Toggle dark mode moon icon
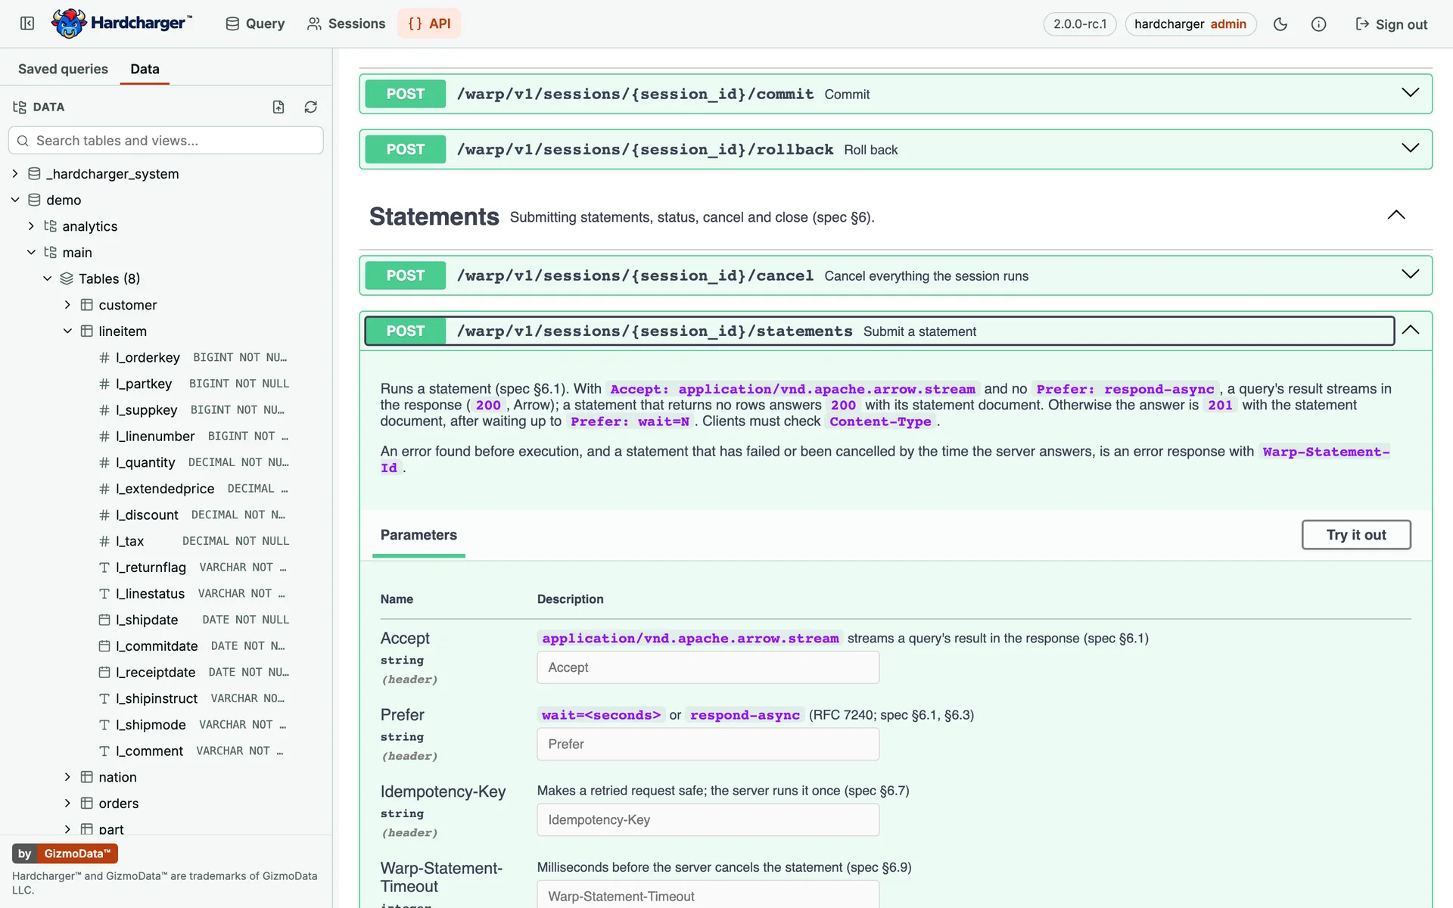Screen dimensions: 1453x908 click(x=1280, y=24)
